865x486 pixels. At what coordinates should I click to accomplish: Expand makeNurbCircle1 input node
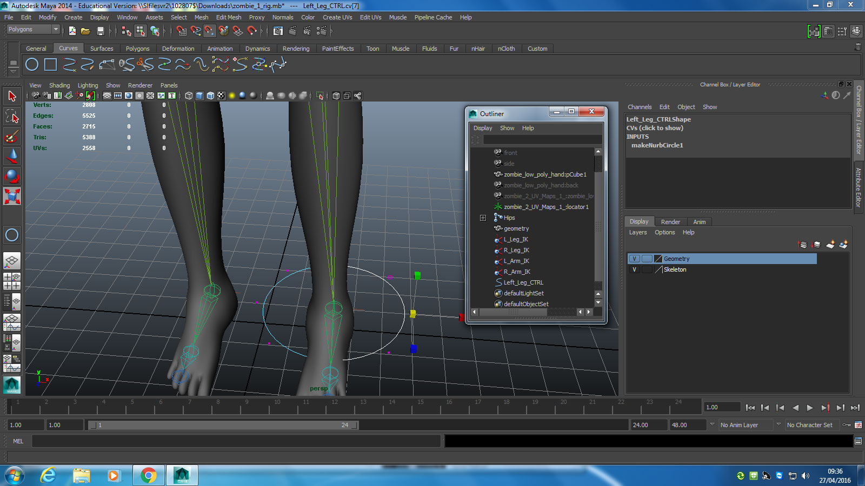657,145
